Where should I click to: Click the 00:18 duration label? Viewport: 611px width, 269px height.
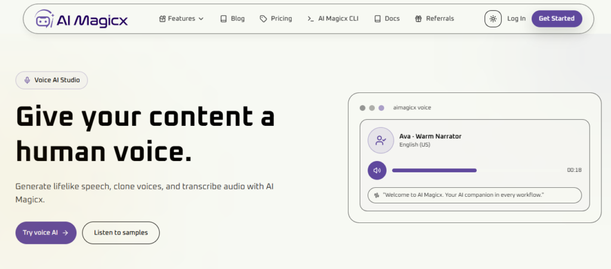pyautogui.click(x=575, y=170)
